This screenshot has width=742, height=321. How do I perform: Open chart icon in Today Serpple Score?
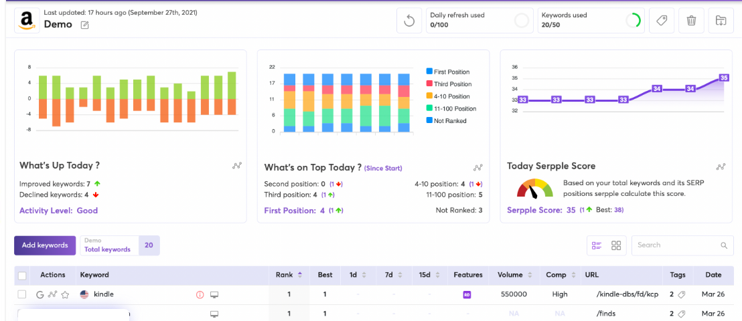coord(721,167)
